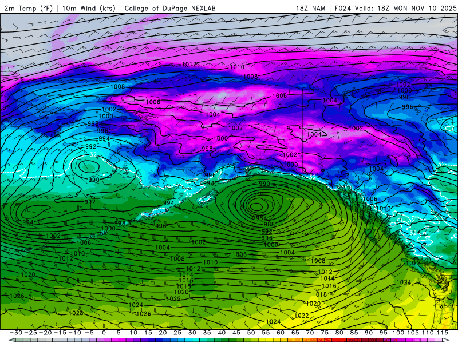
Task: Click the -10 value on the temperature scale
Action: click(74, 333)
